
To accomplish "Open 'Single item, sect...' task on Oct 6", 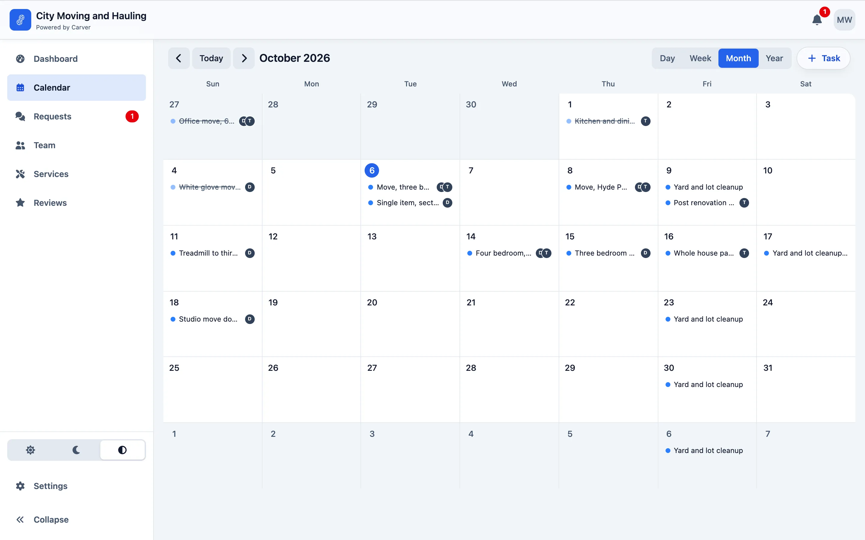I will coord(410,203).
